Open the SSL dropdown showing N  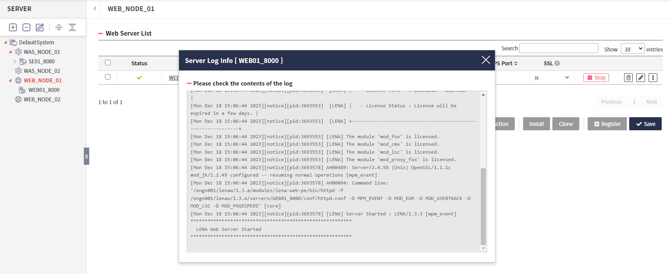(552, 78)
